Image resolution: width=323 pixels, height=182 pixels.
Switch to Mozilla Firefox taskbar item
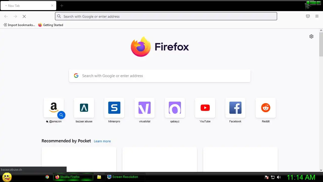(x=73, y=177)
